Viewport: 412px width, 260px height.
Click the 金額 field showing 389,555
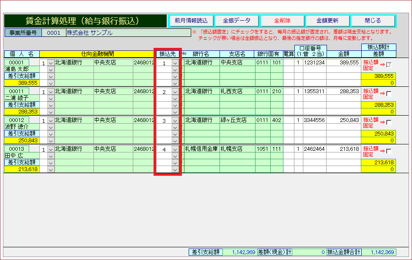click(343, 63)
